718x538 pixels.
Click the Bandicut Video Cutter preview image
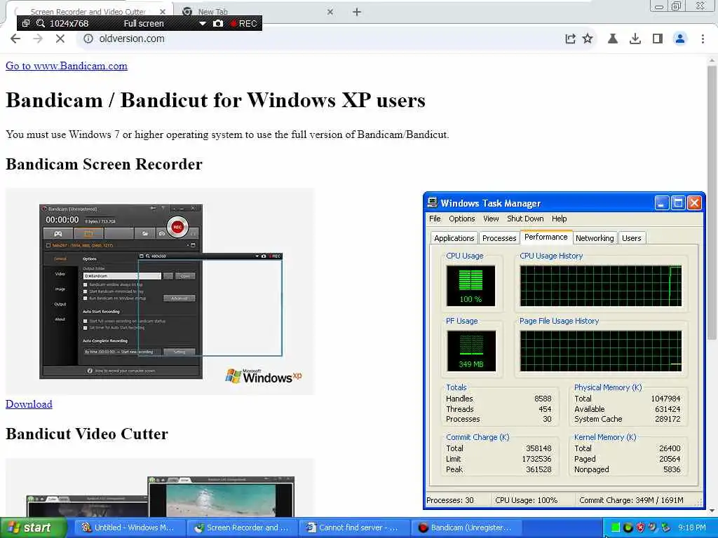click(161, 488)
